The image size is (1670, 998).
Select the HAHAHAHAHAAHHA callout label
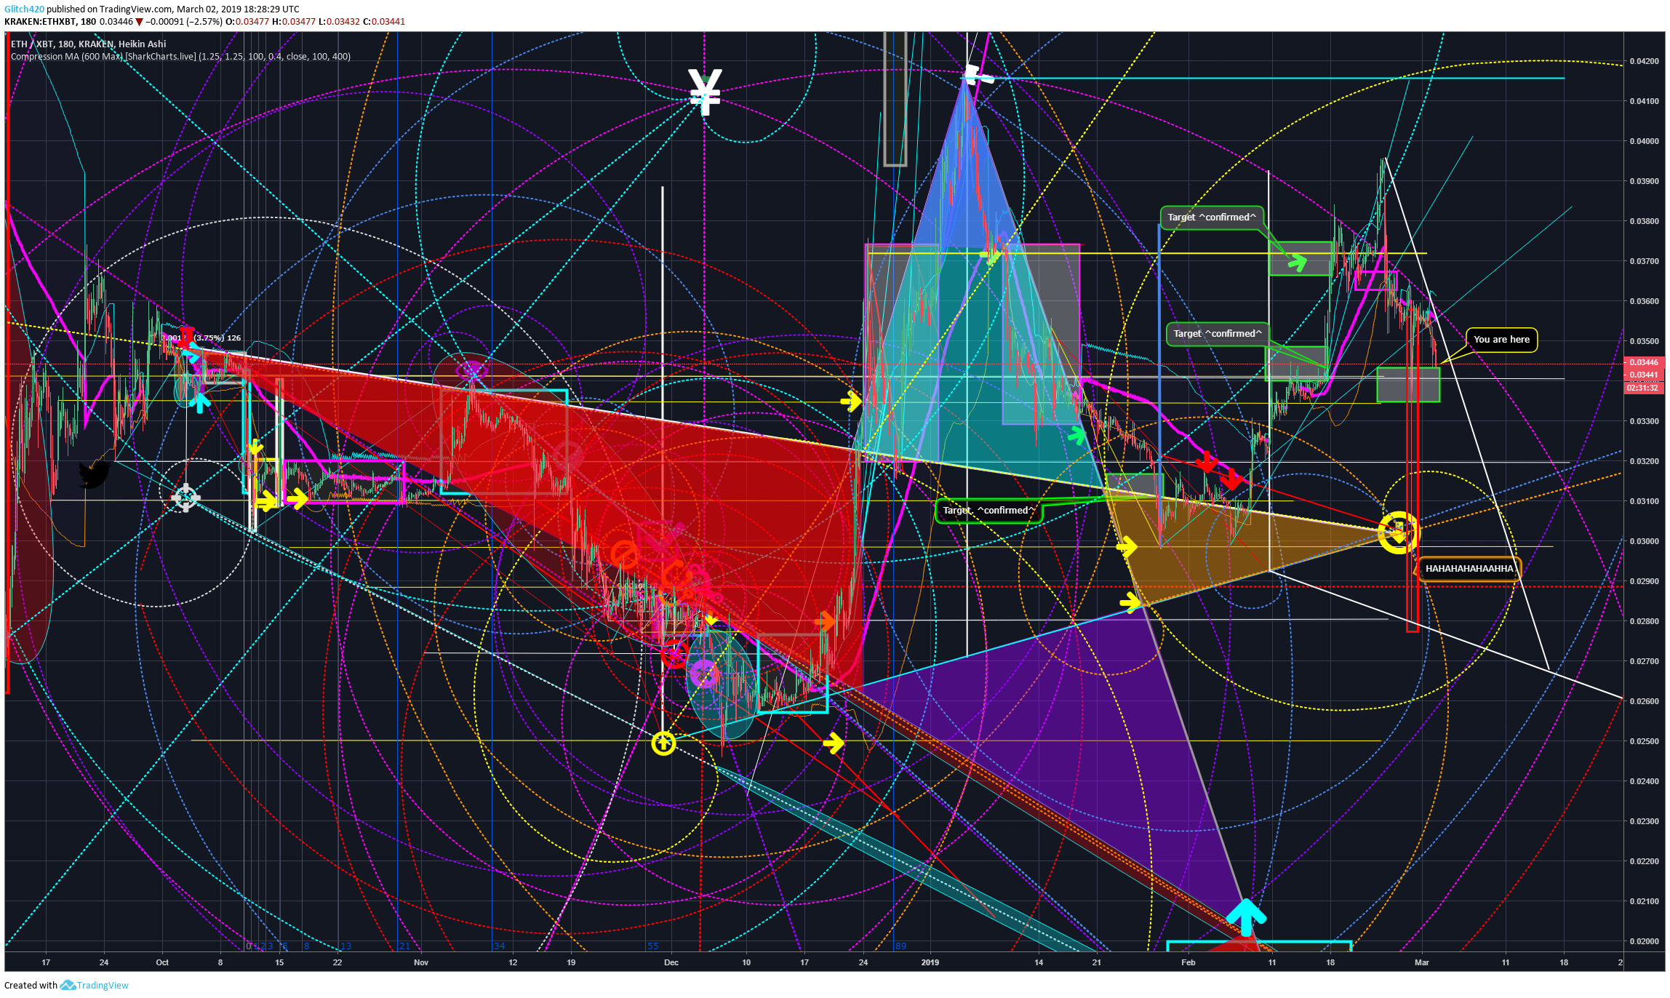(1469, 569)
